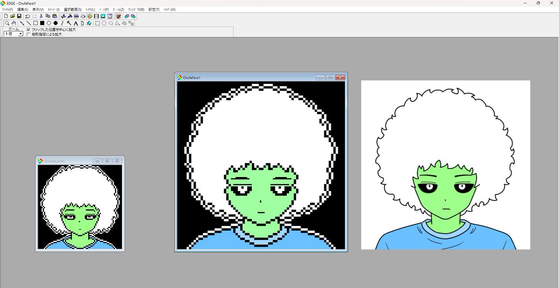This screenshot has width=559, height=288.
Task: Cut selection with the scissors icon
Action: click(x=41, y=16)
